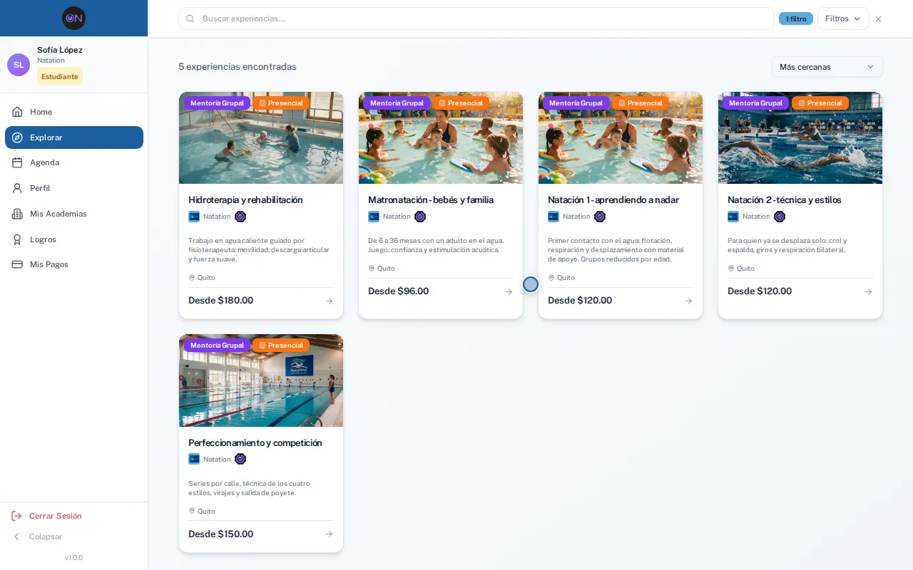The width and height of the screenshot is (913, 570).
Task: Click the Cerrar Sesión logout icon
Action: [16, 516]
